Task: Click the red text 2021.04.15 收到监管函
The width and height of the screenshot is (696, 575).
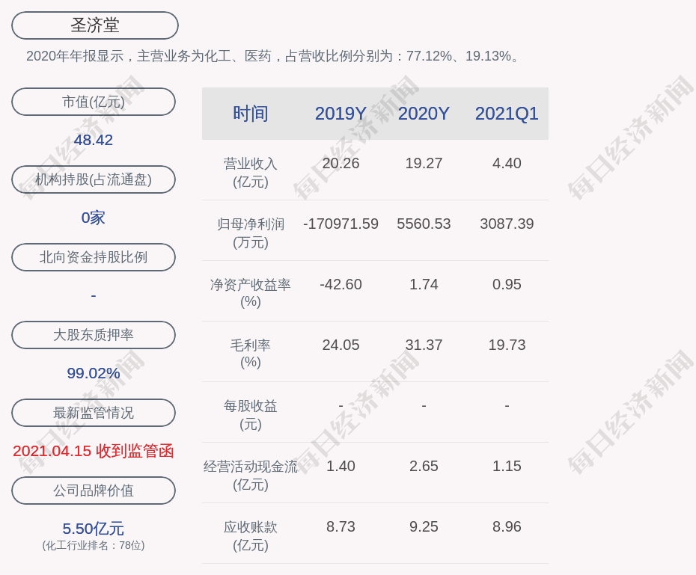Action: tap(94, 451)
